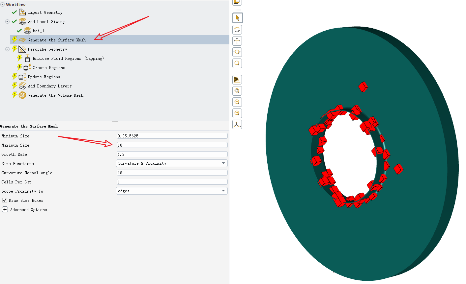Open the Size Functions dropdown

[x=172, y=163]
